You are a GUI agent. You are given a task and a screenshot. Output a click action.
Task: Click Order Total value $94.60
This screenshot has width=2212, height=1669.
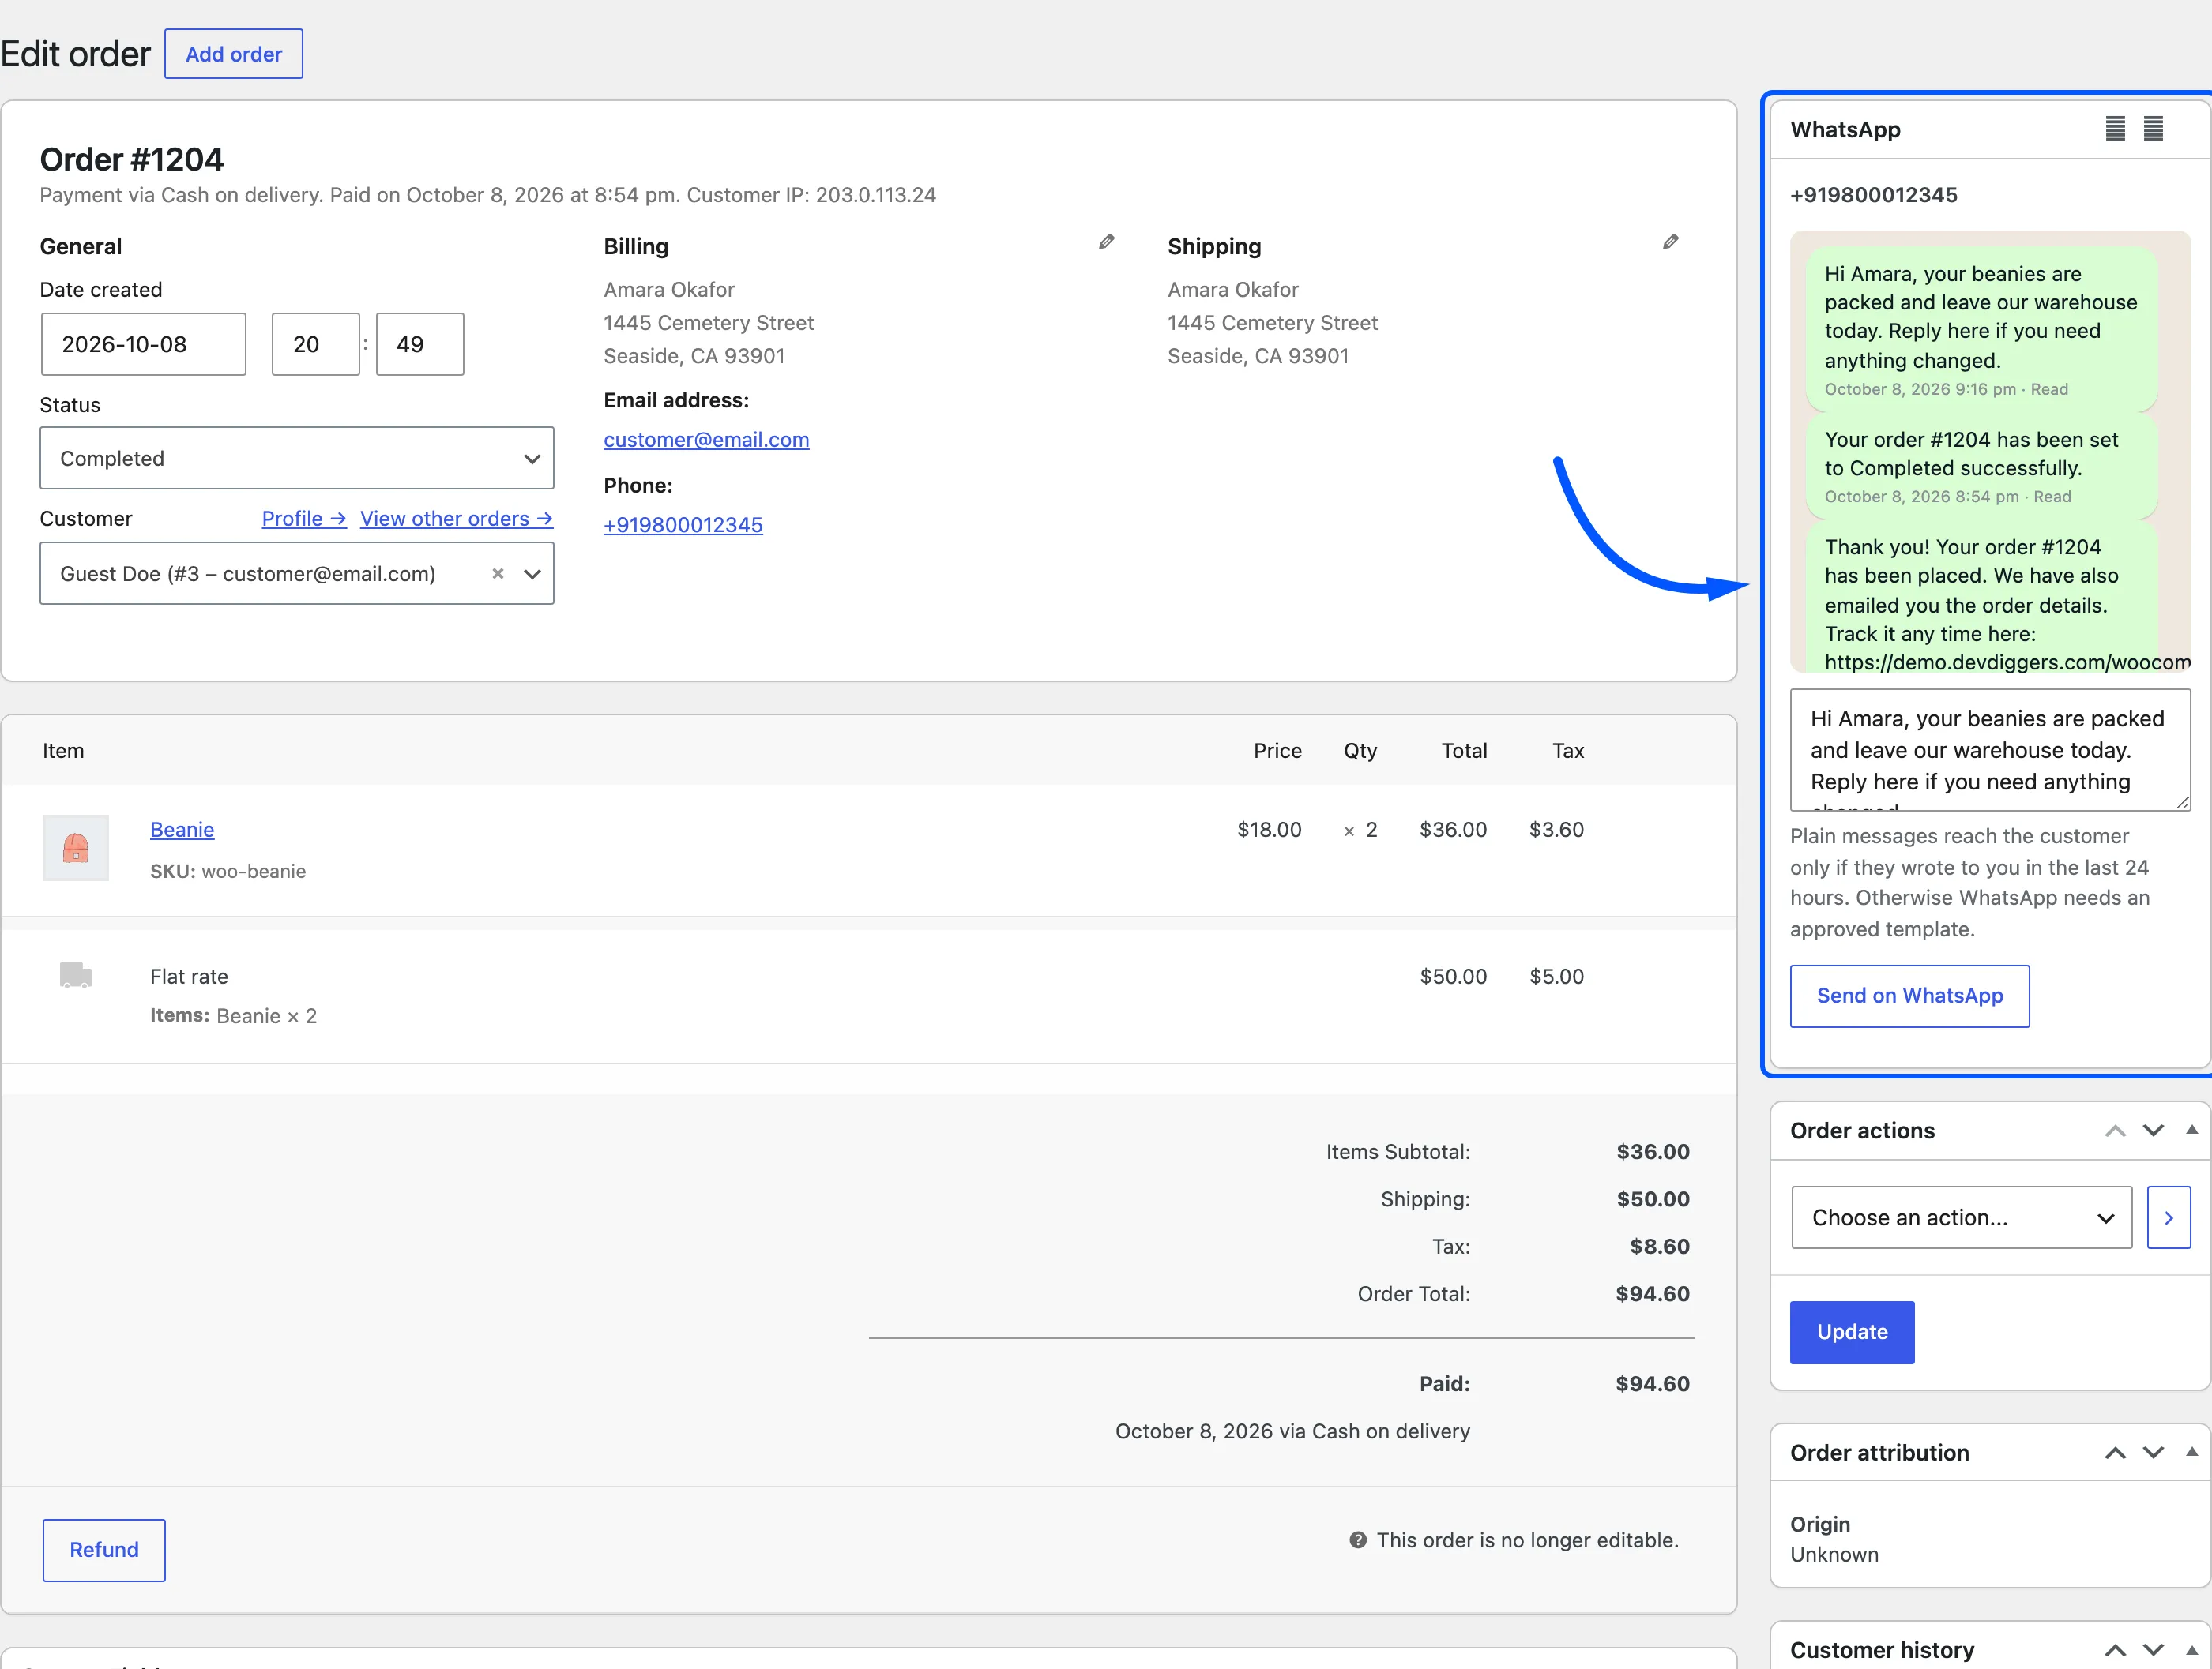pyautogui.click(x=1652, y=1293)
